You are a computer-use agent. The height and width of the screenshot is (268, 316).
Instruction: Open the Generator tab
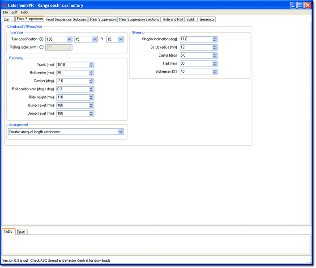(207, 19)
